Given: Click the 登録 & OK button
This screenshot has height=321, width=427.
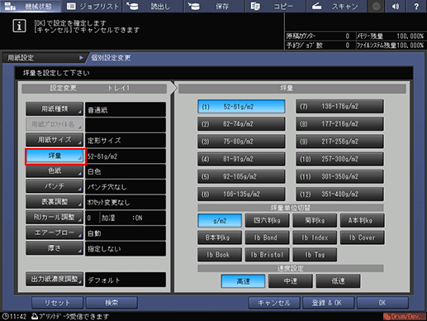Looking at the screenshot, I should click(x=328, y=303).
